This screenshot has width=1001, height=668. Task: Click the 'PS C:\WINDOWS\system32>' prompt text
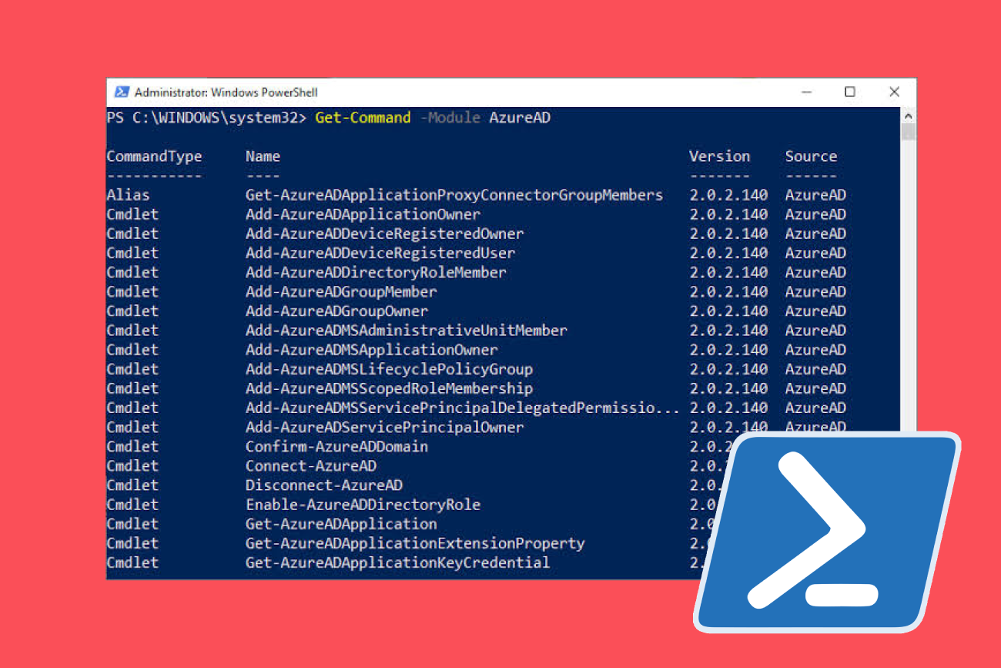pyautogui.click(x=206, y=118)
